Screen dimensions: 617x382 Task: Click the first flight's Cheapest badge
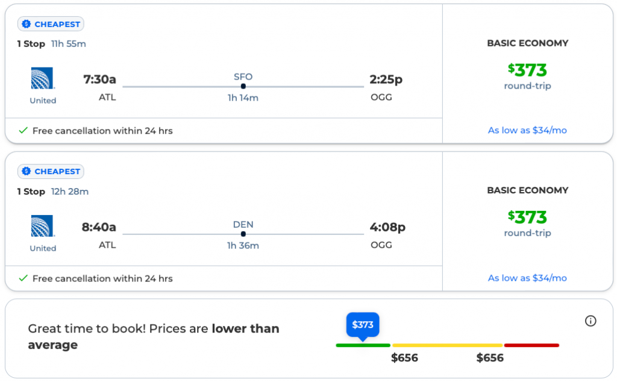(51, 24)
